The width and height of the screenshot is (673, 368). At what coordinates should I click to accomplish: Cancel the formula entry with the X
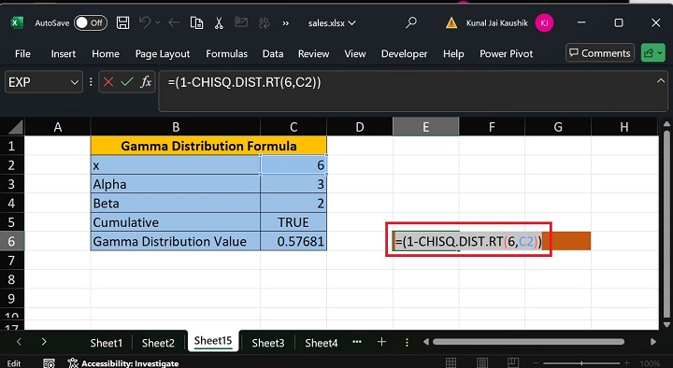point(108,81)
